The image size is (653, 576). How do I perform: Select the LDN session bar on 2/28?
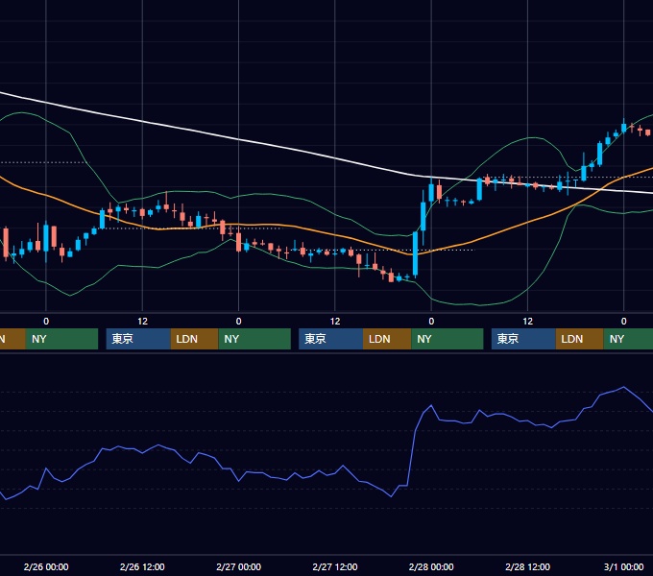(580, 339)
